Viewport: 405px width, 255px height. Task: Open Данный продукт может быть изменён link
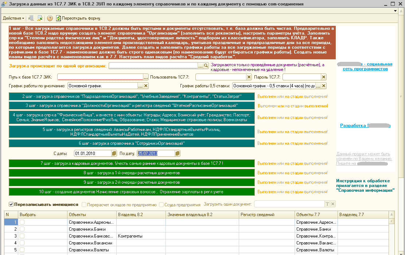(364, 159)
